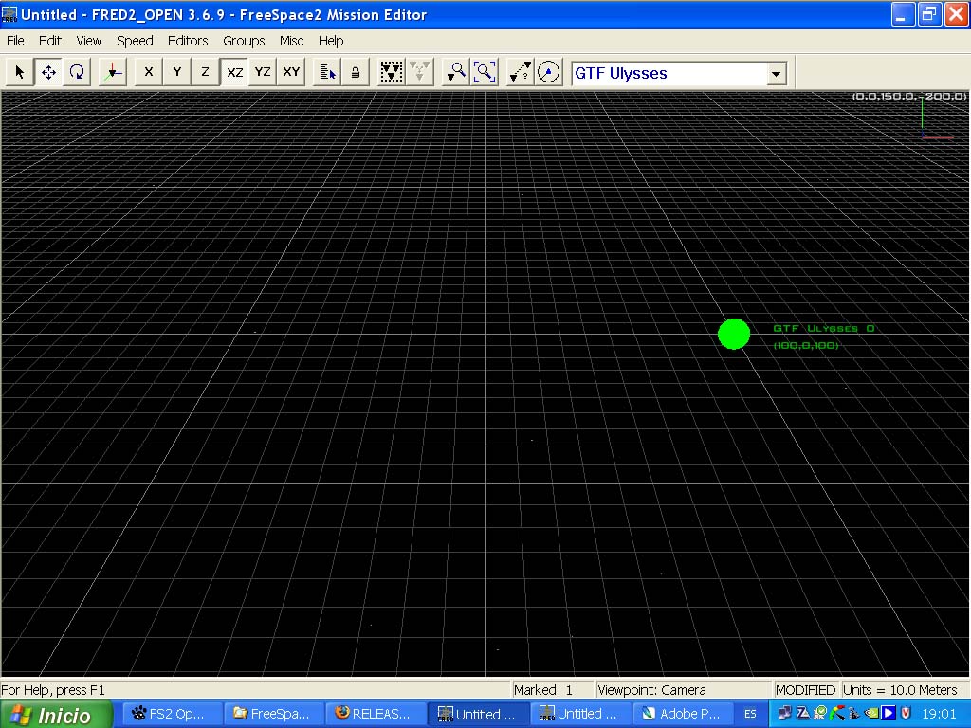The width and height of the screenshot is (971, 728).
Task: Select the green GTF Ulysses ship marker
Action: 734,335
